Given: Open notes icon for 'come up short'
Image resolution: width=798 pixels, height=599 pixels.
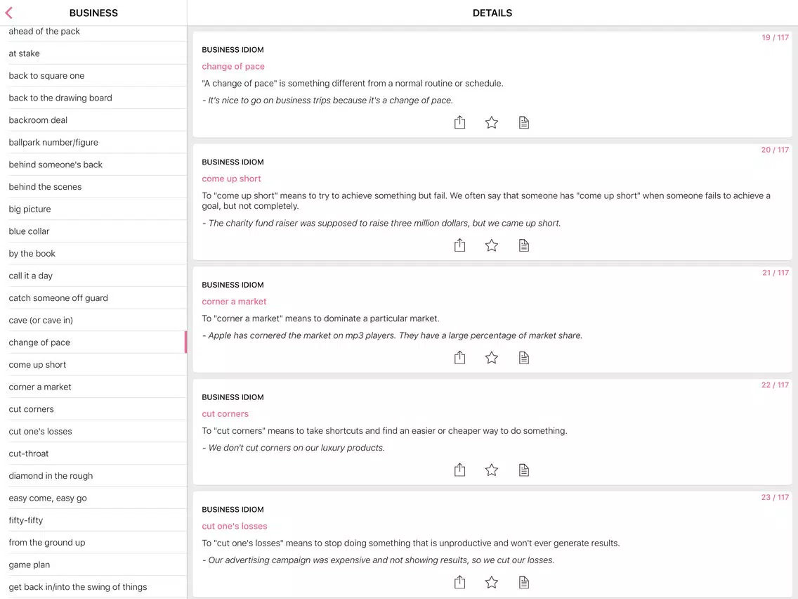Looking at the screenshot, I should pyautogui.click(x=524, y=245).
